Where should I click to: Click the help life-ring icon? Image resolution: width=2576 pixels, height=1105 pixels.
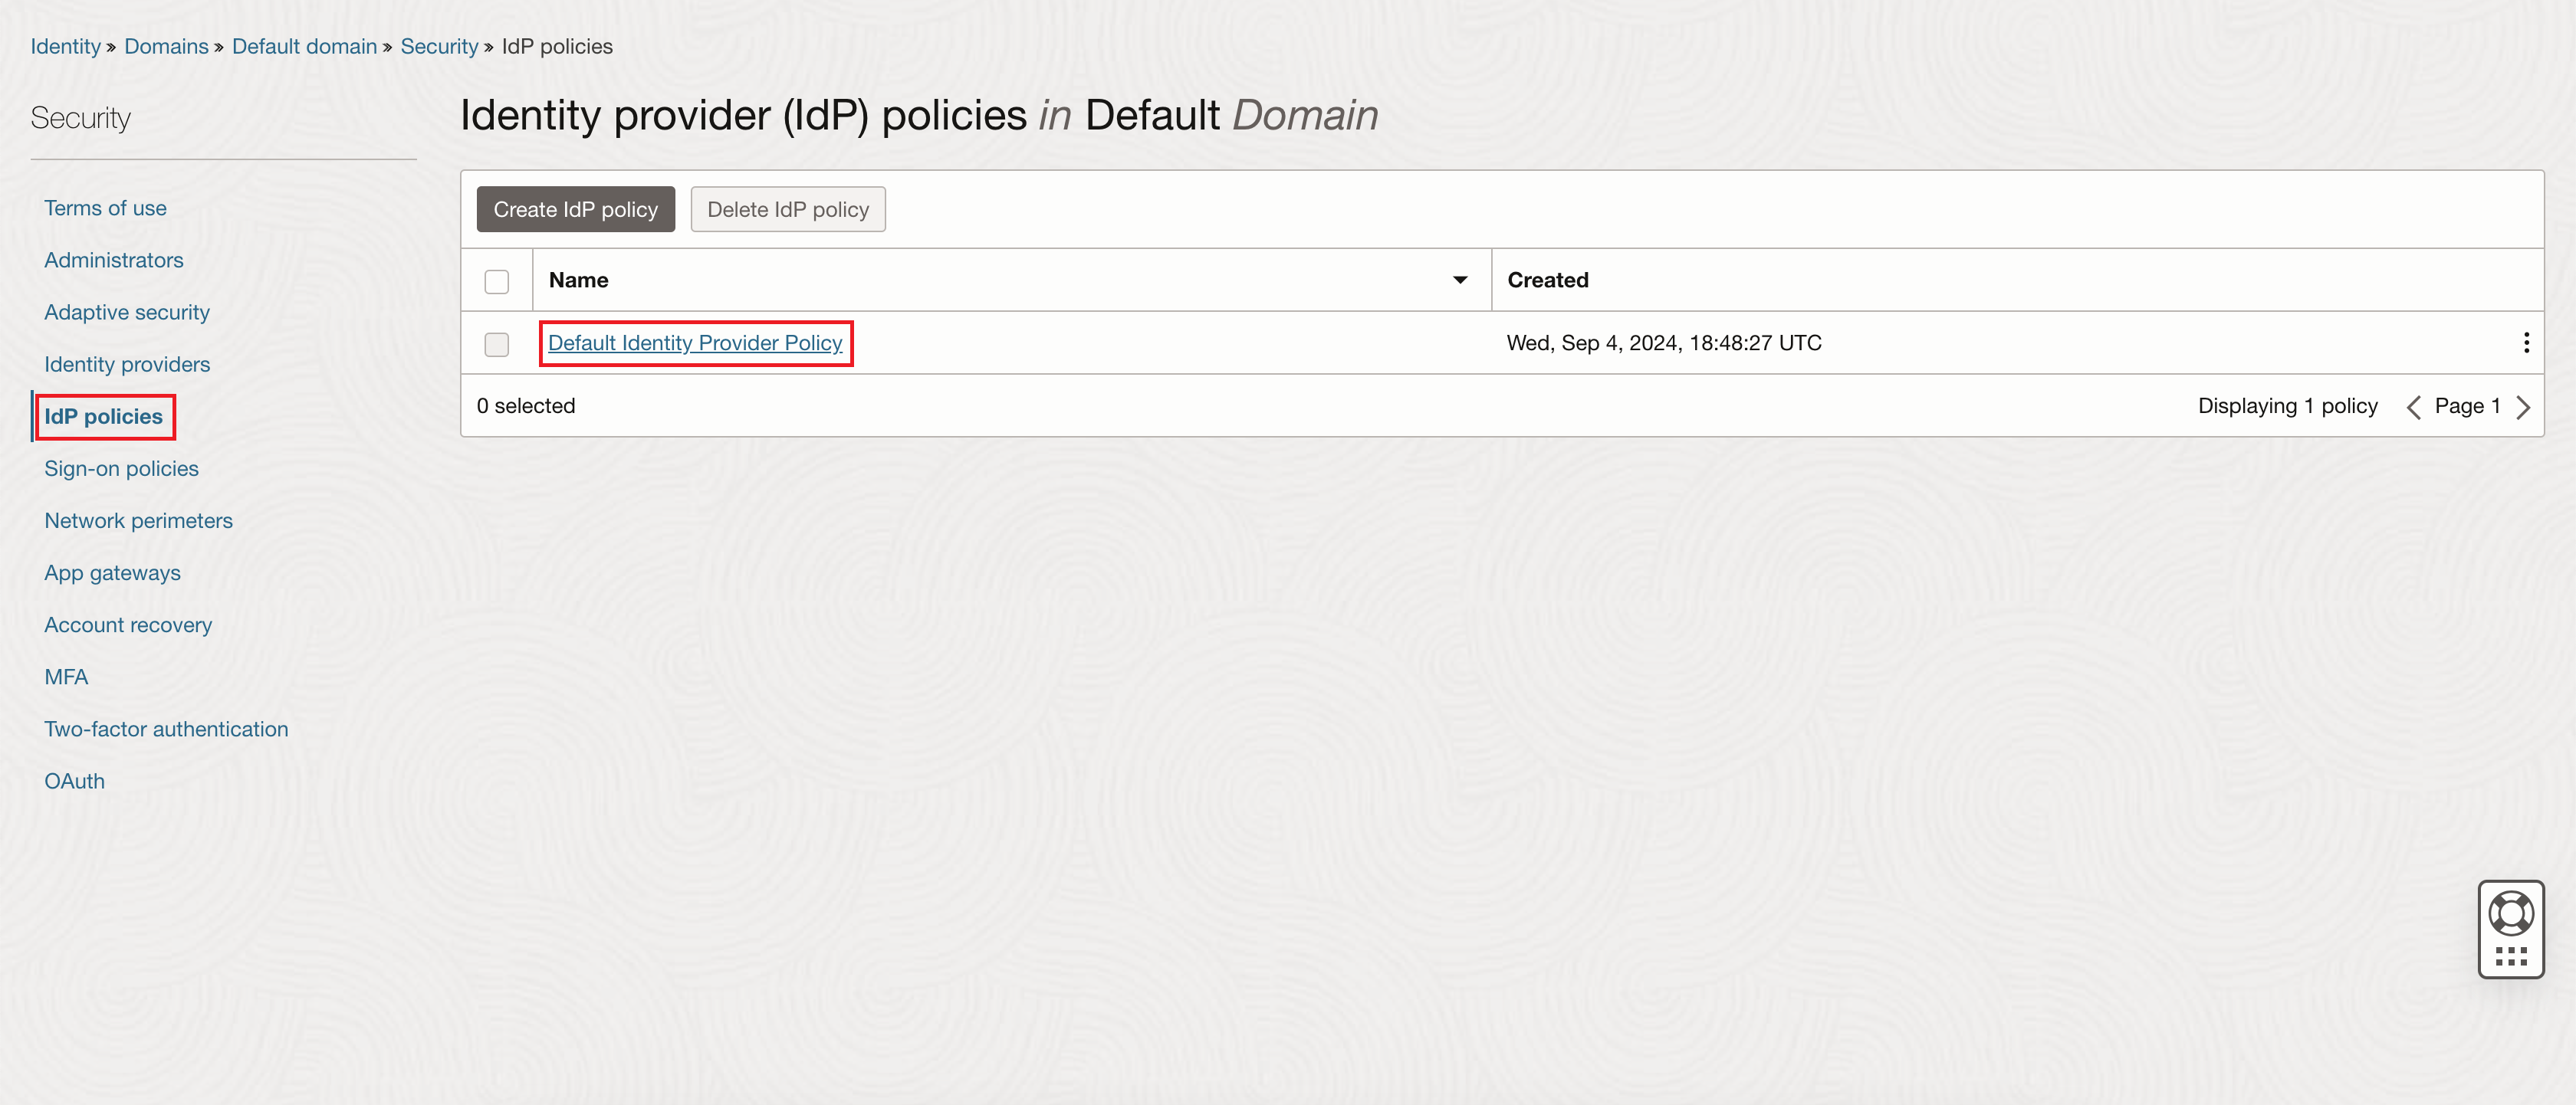(x=2511, y=910)
